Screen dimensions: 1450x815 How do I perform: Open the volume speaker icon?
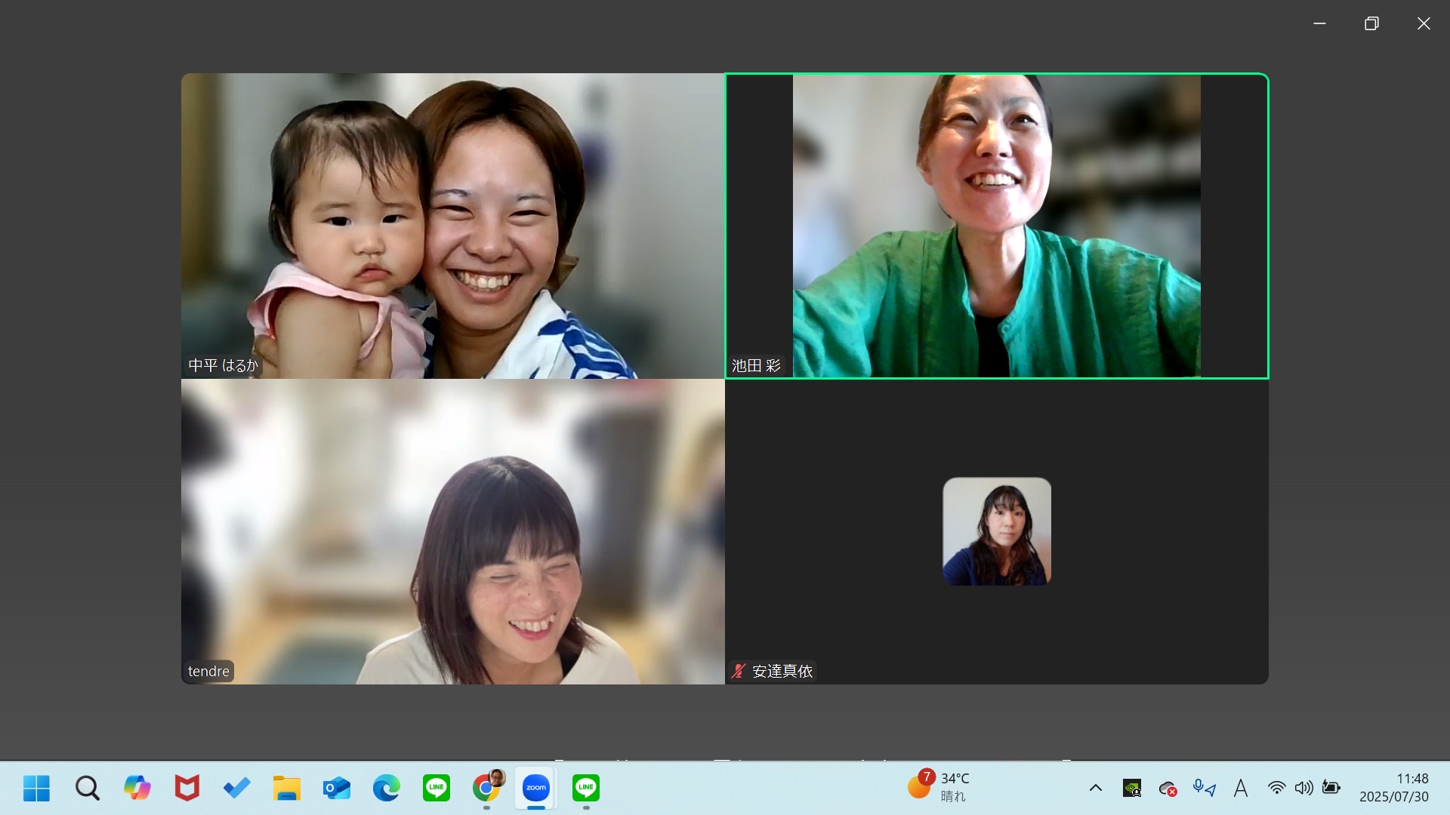pyautogui.click(x=1303, y=788)
